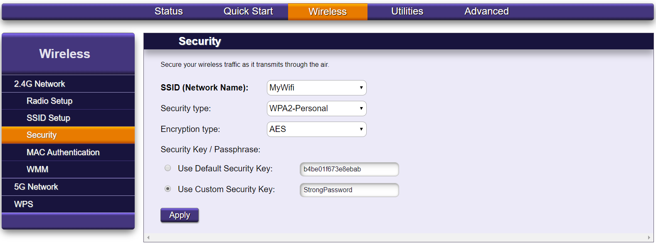This screenshot has width=656, height=244.
Task: Open the Advanced tab
Action: tap(486, 12)
